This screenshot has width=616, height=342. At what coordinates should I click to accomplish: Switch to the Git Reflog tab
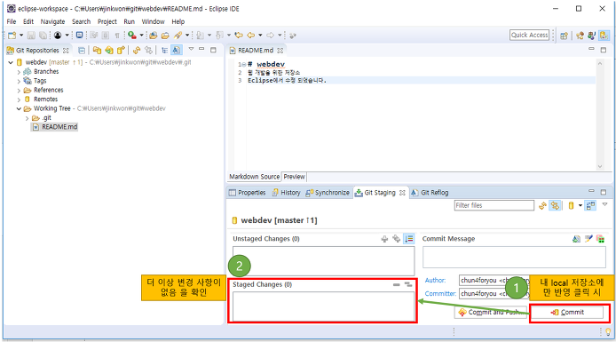[x=430, y=193]
